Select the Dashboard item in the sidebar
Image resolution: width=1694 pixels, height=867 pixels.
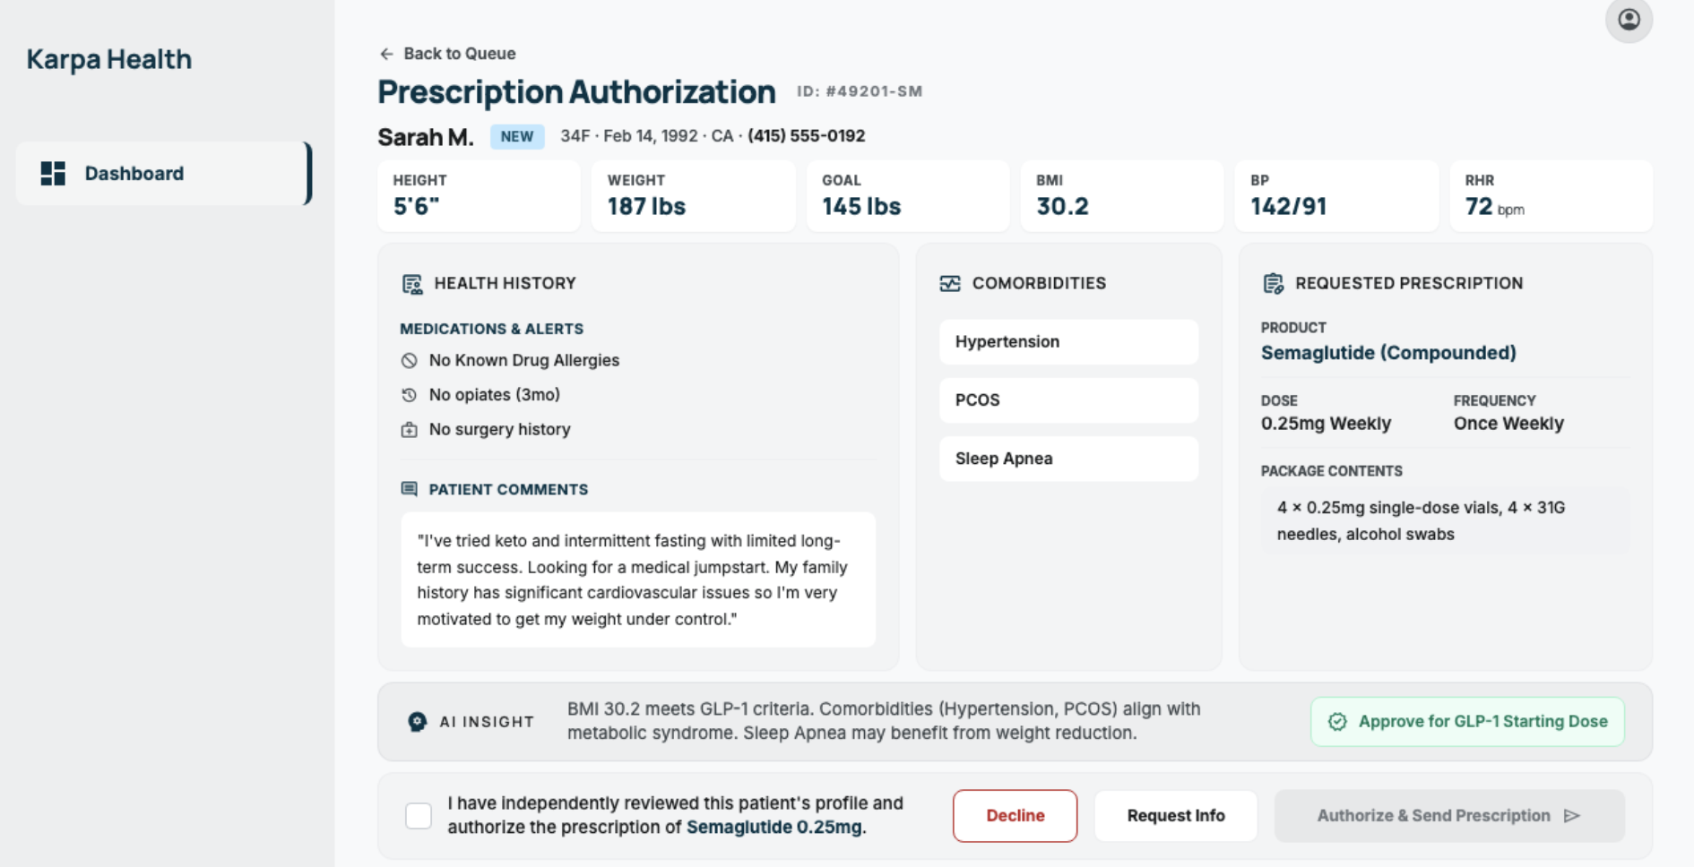click(134, 173)
